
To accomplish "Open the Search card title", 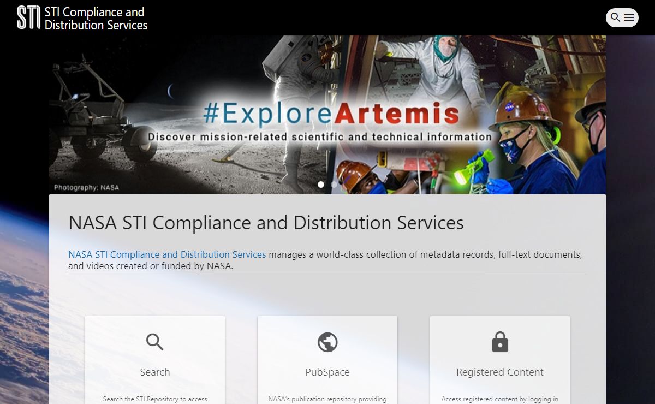I will click(x=155, y=372).
